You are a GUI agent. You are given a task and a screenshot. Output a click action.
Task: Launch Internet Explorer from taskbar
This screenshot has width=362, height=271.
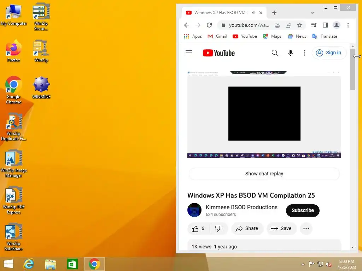click(x=29, y=264)
